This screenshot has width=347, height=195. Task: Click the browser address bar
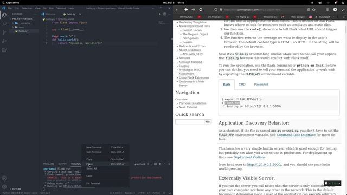click(265, 10)
